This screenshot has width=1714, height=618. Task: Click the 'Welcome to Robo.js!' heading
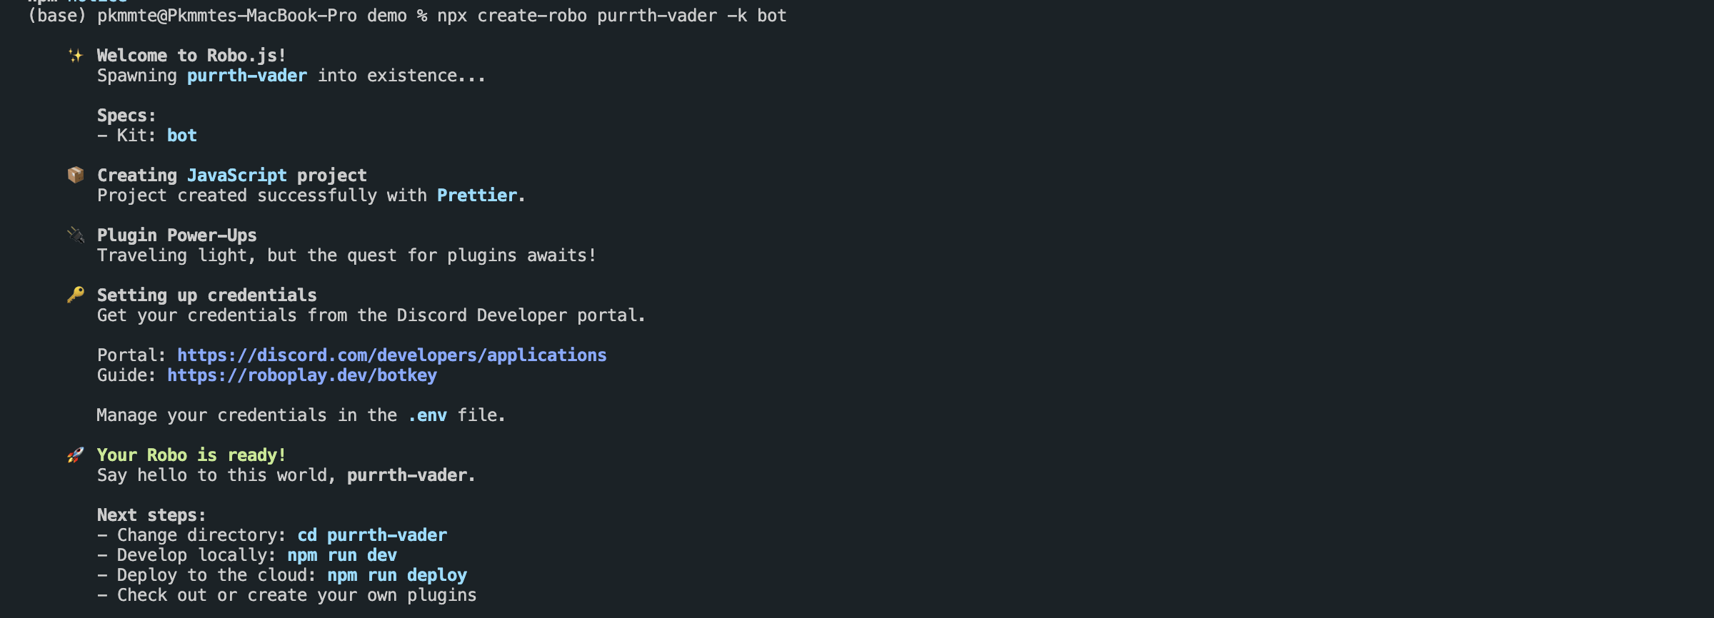pyautogui.click(x=191, y=56)
